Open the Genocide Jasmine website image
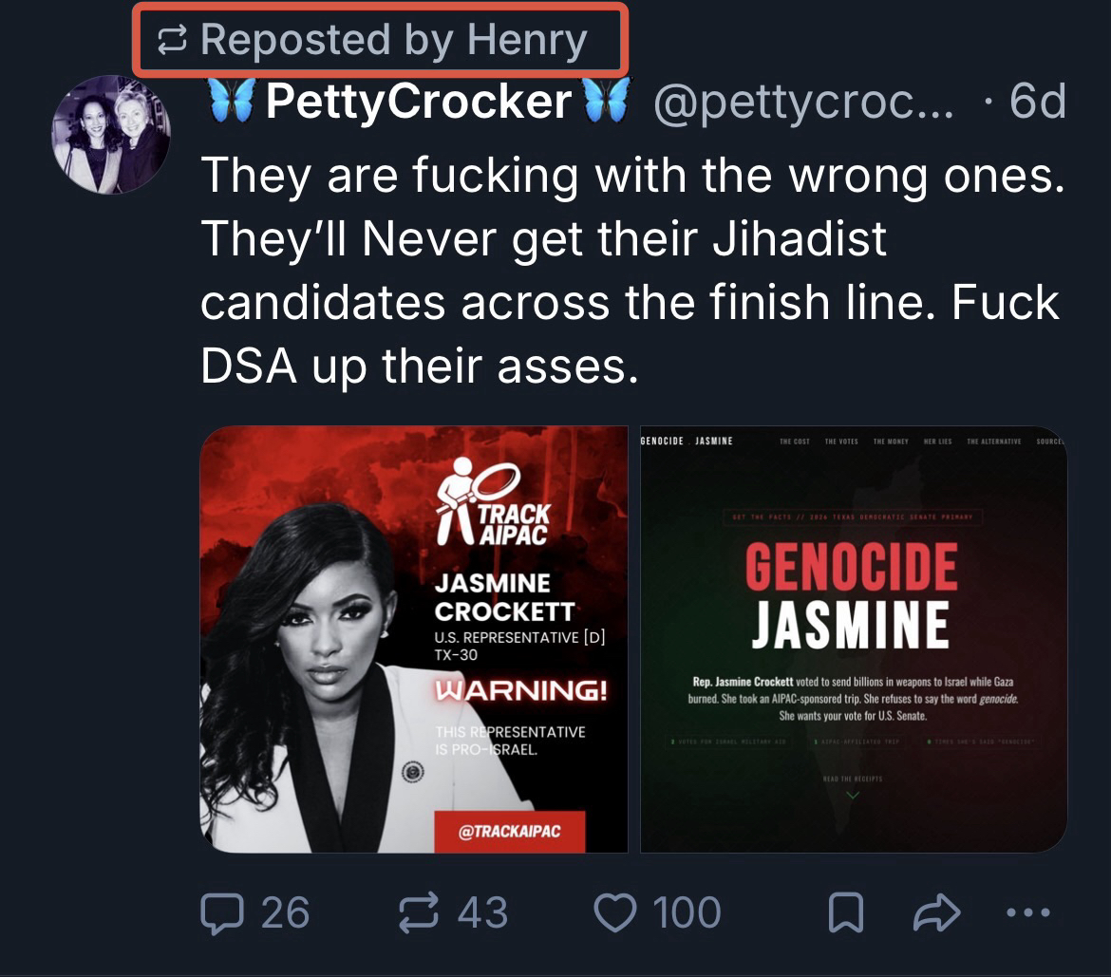The width and height of the screenshot is (1111, 977). click(x=854, y=639)
